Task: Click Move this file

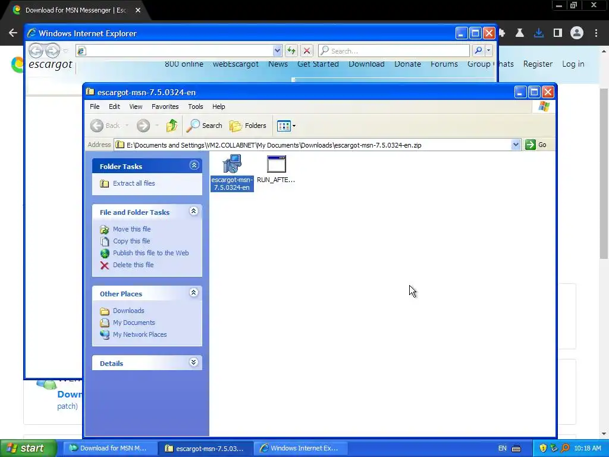Action: (x=131, y=229)
